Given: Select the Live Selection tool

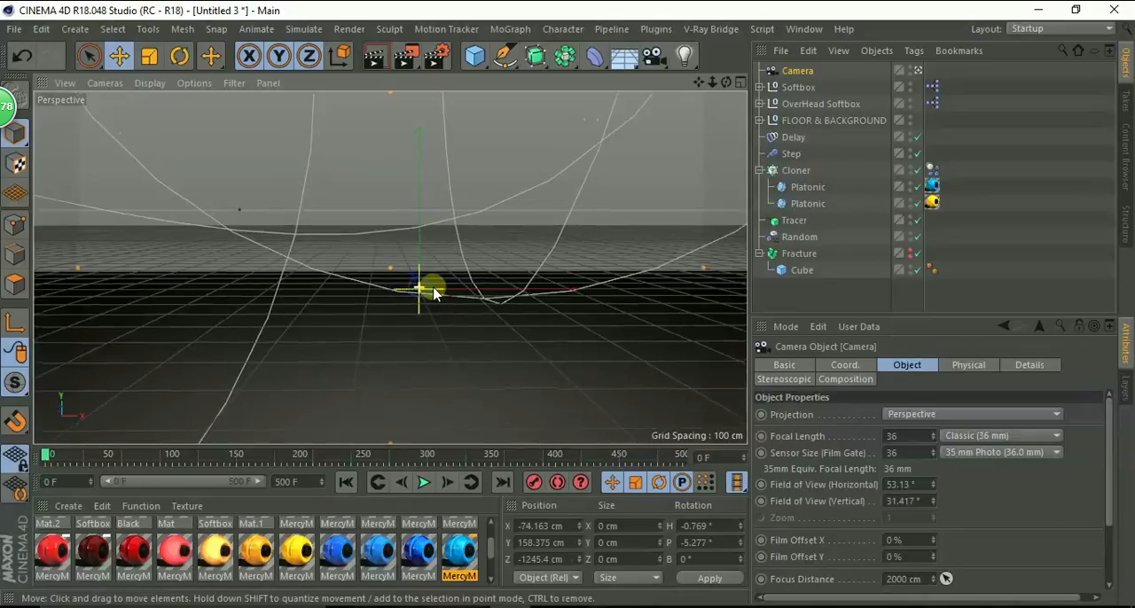Looking at the screenshot, I should 89,57.
